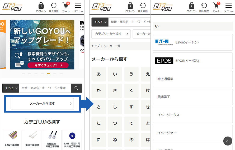Viewport: 235px width, 150px height.
Task: Click メーカーから探す button on home page
Action: click(x=42, y=104)
